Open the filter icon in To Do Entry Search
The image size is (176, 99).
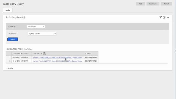pos(161,17)
